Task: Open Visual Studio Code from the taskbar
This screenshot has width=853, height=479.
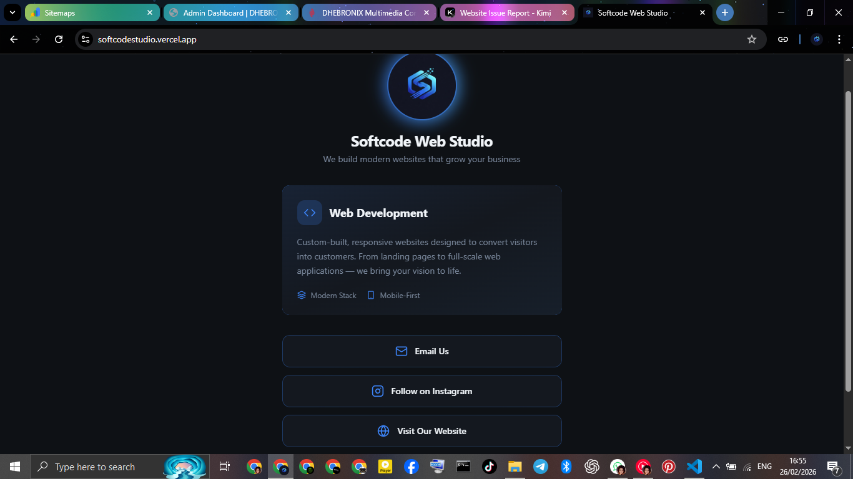Action: tap(694, 466)
